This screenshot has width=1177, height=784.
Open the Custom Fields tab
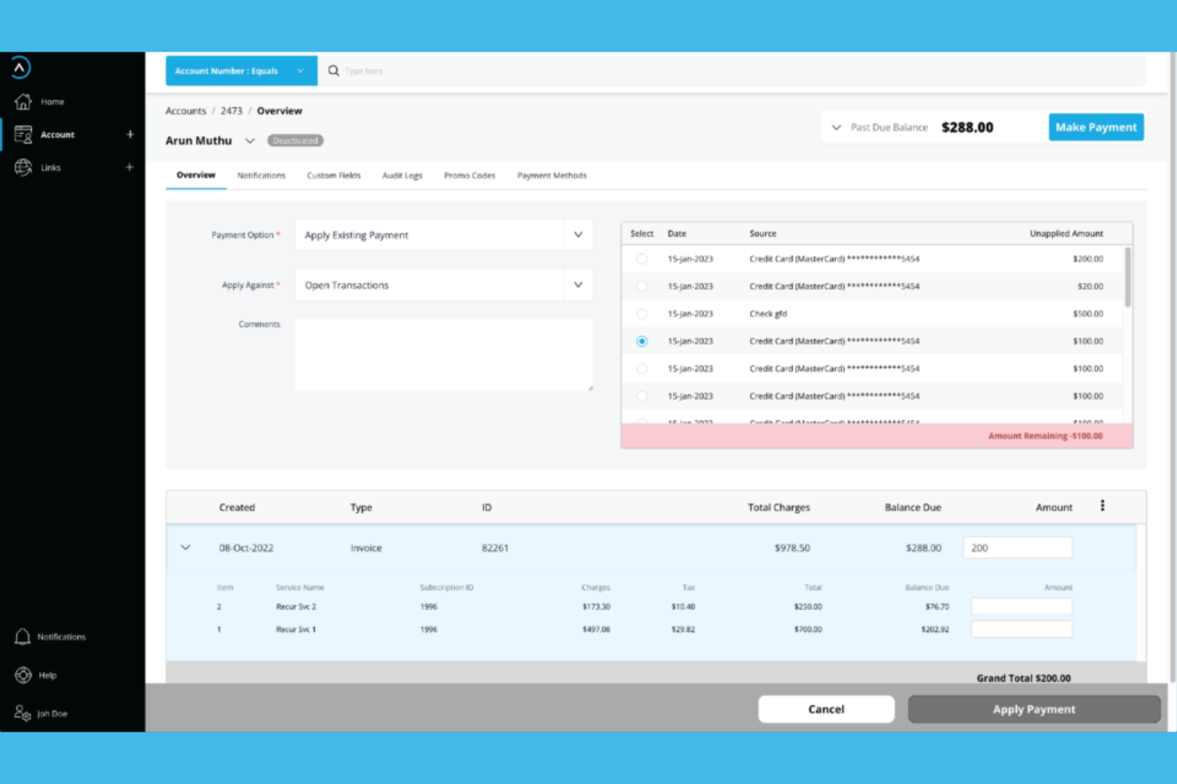pyautogui.click(x=334, y=176)
